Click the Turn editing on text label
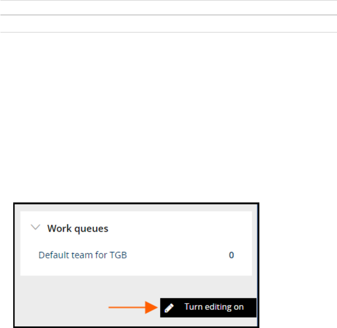Screen dimensions: 337x328 point(214,307)
